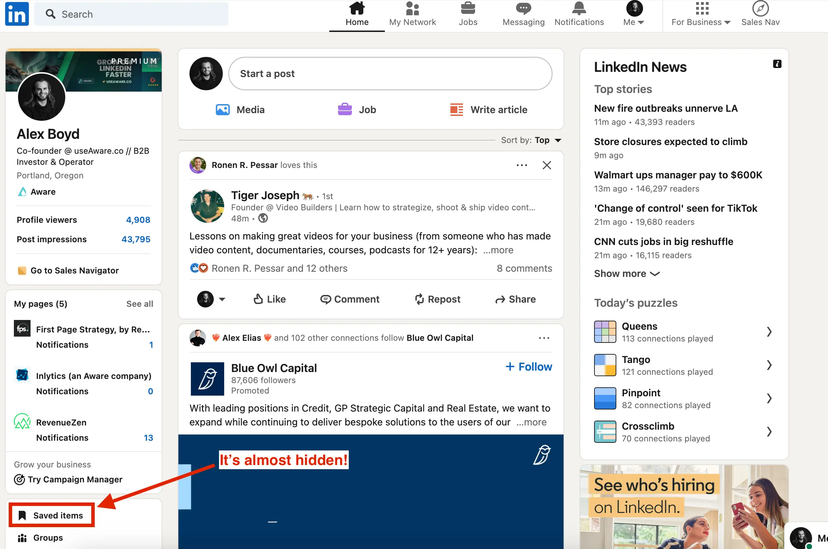Viewport: 828px width, 549px height.
Task: Expand Show more news stories
Action: pyautogui.click(x=626, y=273)
